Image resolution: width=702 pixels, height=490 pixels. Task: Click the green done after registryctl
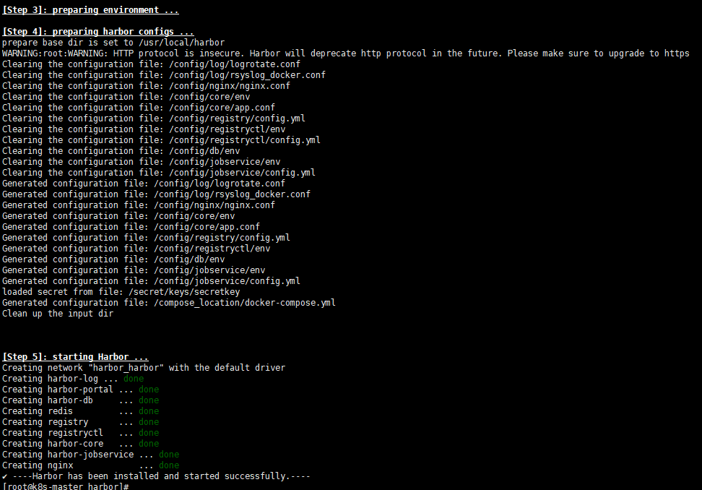149,433
